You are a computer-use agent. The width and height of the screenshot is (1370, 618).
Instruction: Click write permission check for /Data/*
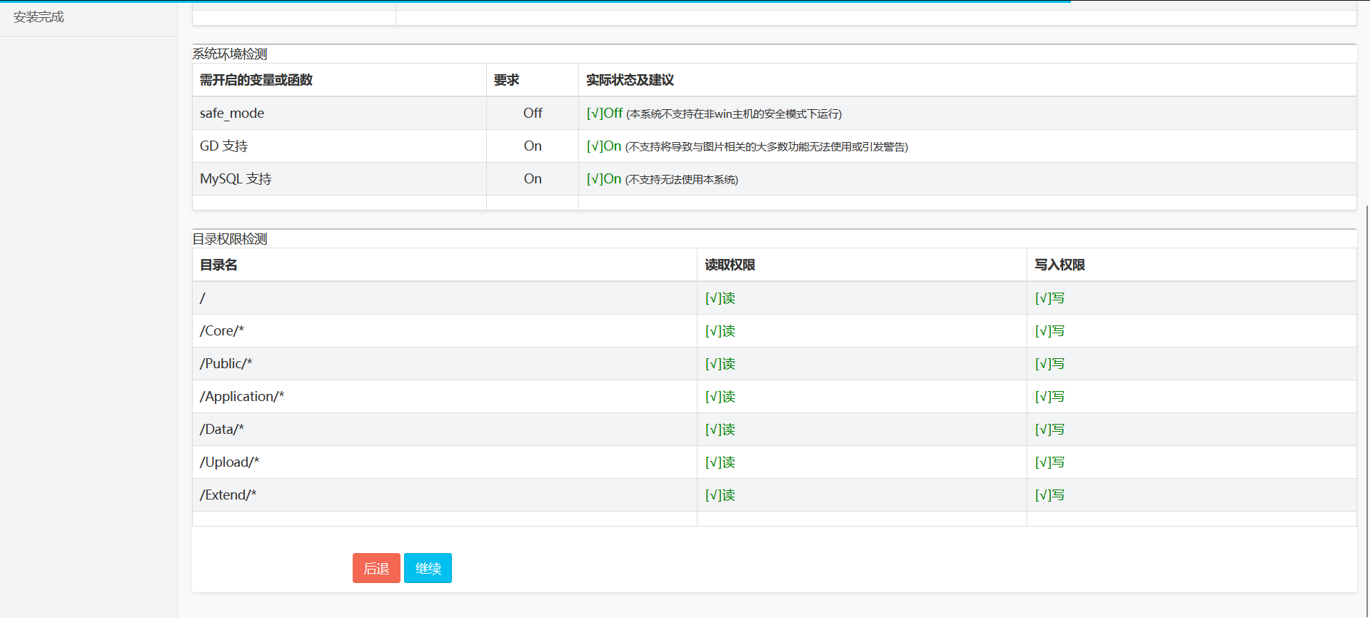(1049, 430)
